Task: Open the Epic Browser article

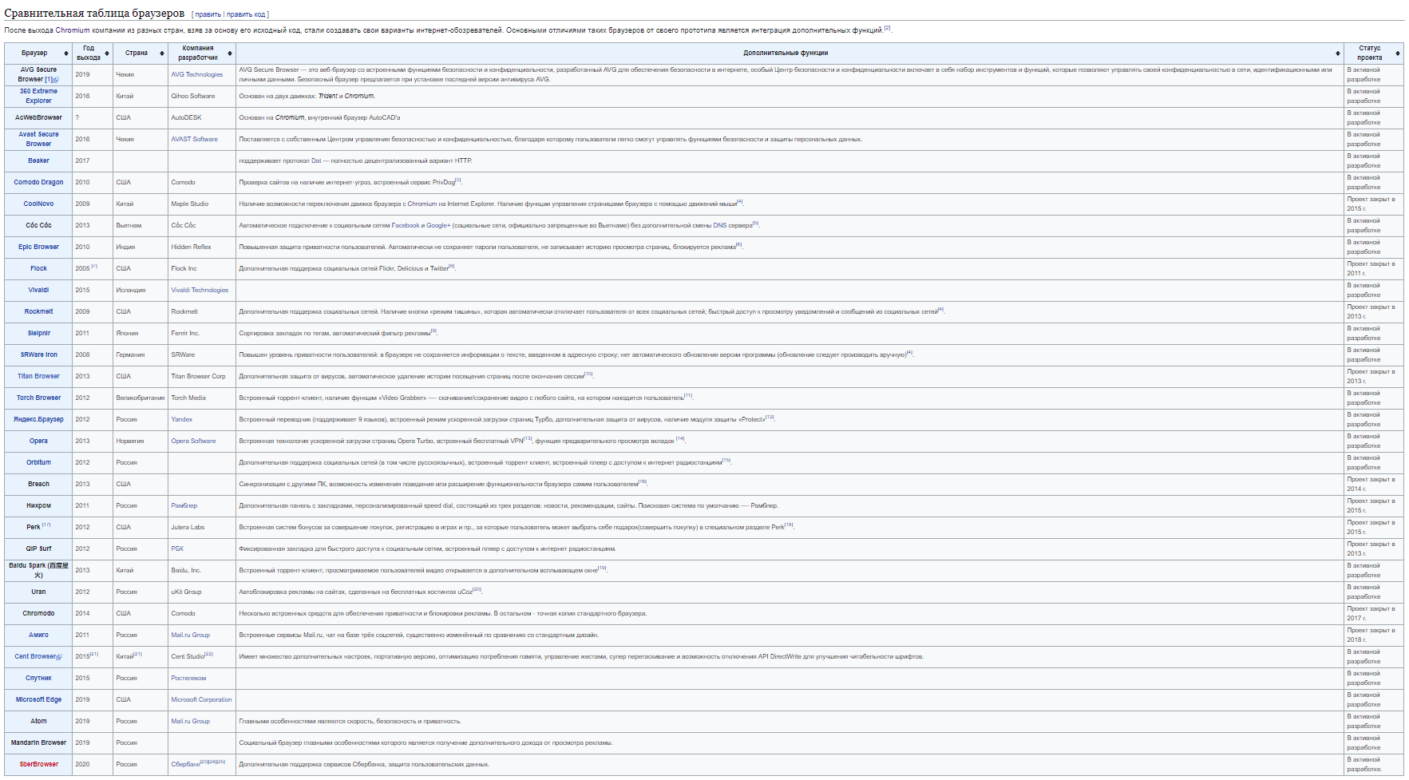Action: pos(38,247)
